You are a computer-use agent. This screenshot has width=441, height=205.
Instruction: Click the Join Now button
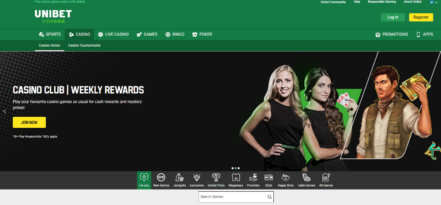click(x=29, y=122)
